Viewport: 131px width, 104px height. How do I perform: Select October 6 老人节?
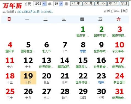(46, 47)
